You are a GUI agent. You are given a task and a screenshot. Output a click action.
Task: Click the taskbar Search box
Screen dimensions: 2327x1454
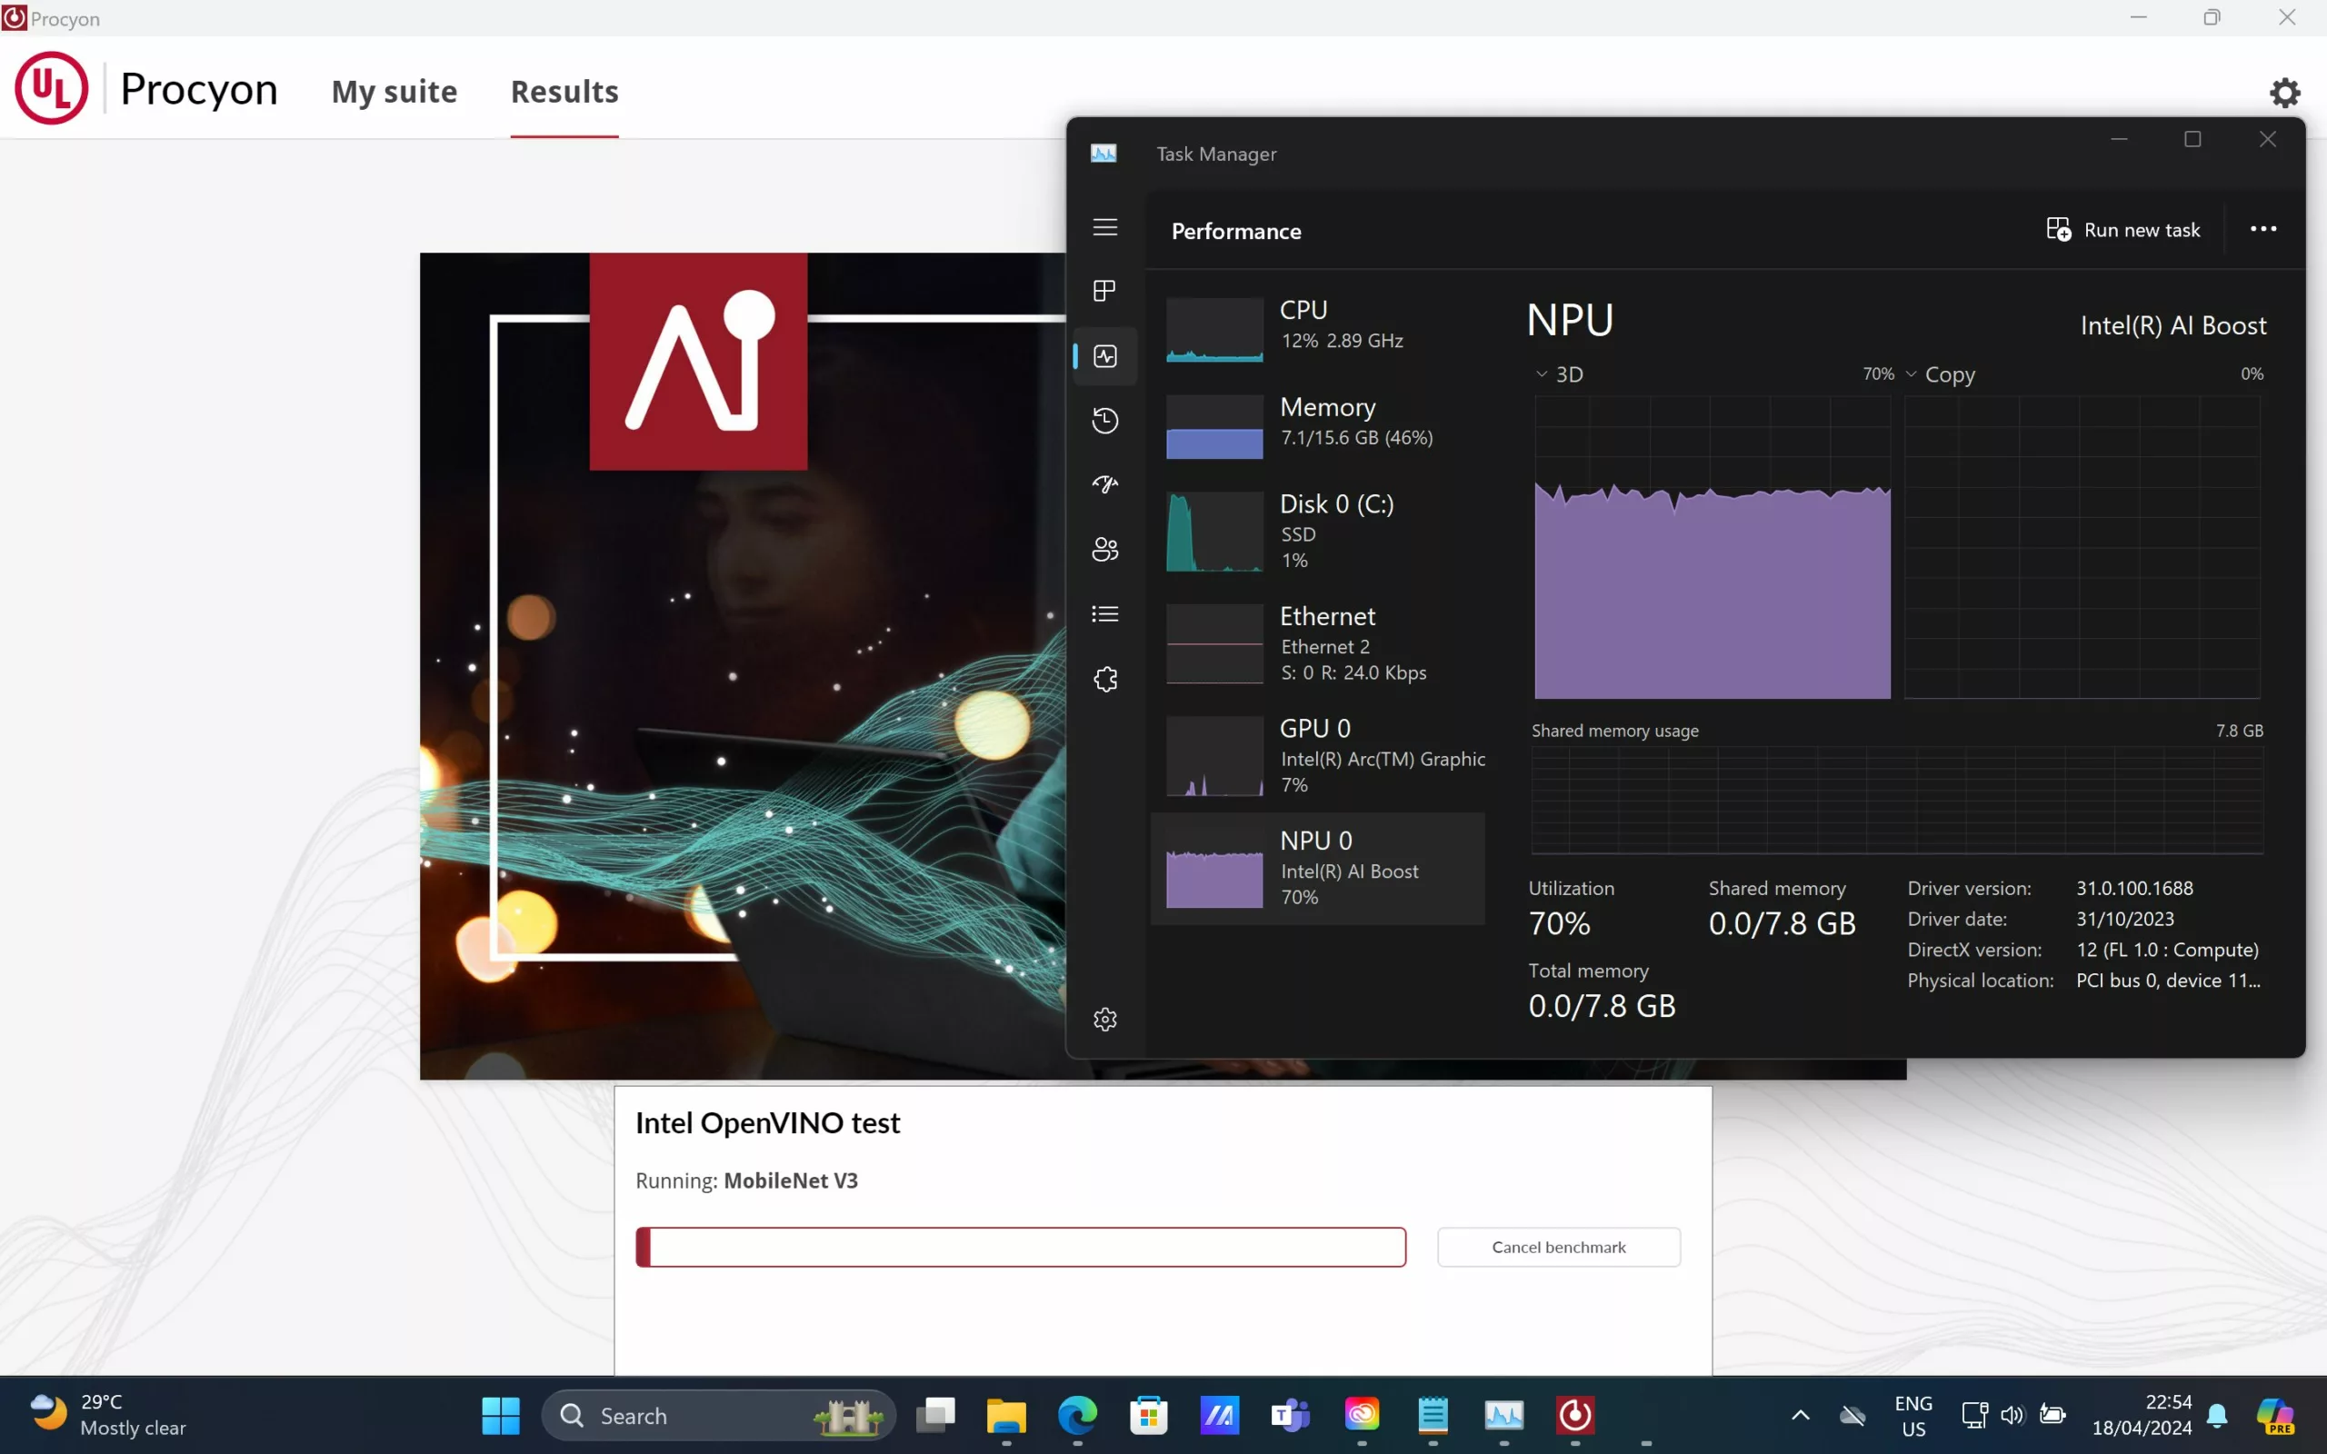tap(718, 1415)
